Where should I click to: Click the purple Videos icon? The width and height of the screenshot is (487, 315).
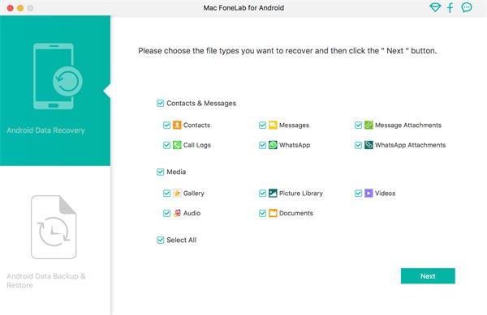(368, 194)
